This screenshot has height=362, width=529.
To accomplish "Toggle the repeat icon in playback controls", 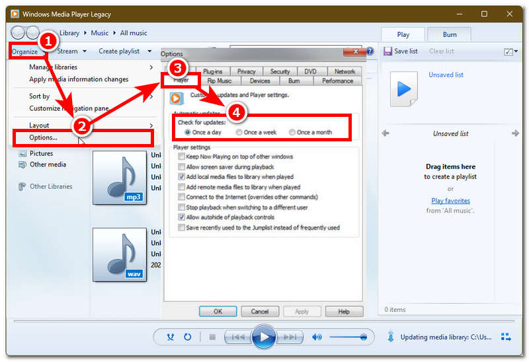I will (188, 337).
